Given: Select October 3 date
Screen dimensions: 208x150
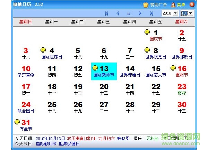Looking at the screenshot, I should pyautogui.click(x=26, y=54).
